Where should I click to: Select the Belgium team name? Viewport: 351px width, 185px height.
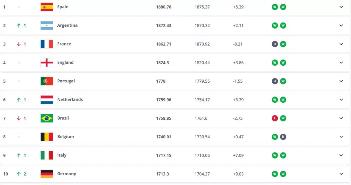click(66, 137)
